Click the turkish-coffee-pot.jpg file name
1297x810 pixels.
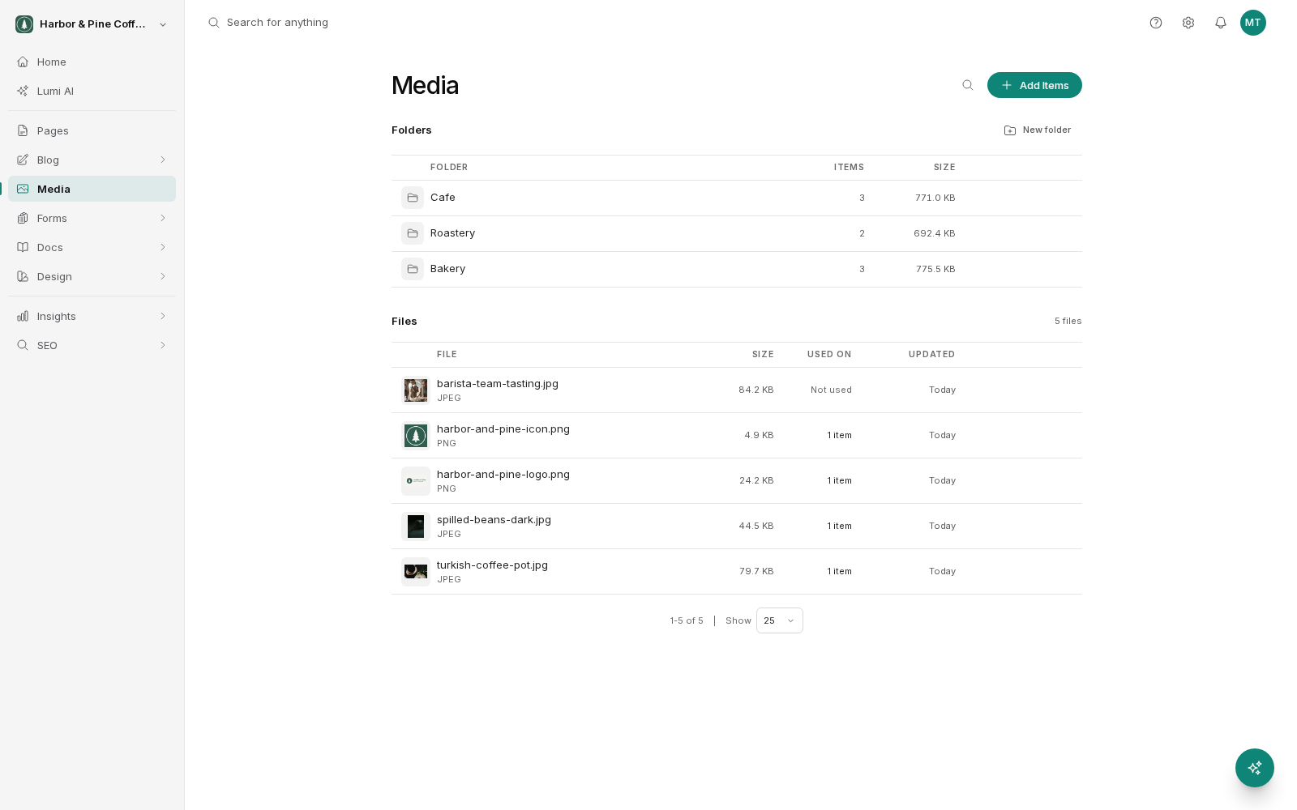[492, 565]
